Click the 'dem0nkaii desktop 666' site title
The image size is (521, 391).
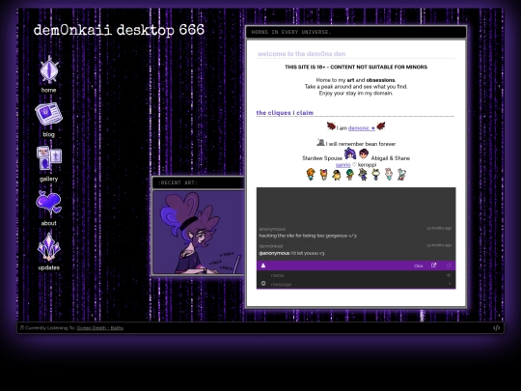click(119, 30)
